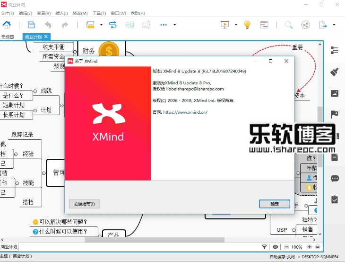
Task: Collapse the 技能 branch toggle
Action: [17, 183]
